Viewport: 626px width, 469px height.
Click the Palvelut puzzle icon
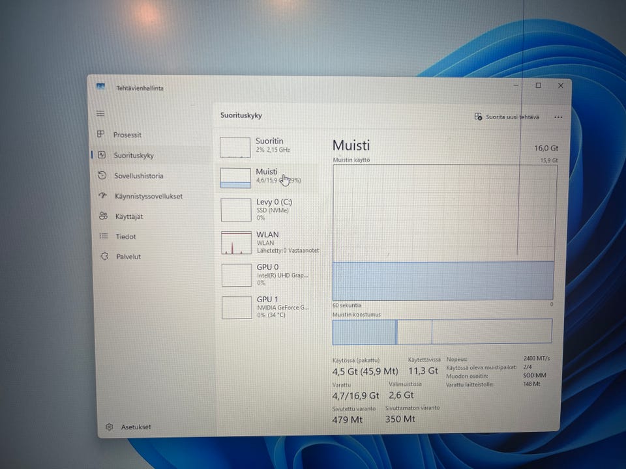[x=104, y=256]
